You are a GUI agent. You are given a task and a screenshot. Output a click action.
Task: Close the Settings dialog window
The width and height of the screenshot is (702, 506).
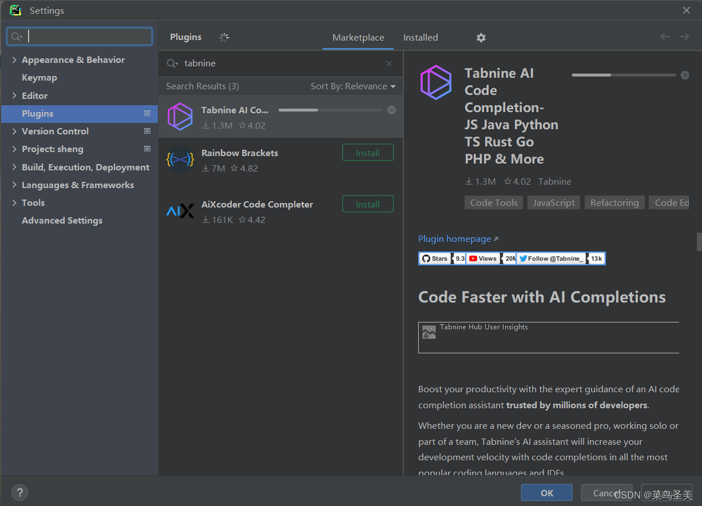pos(686,10)
